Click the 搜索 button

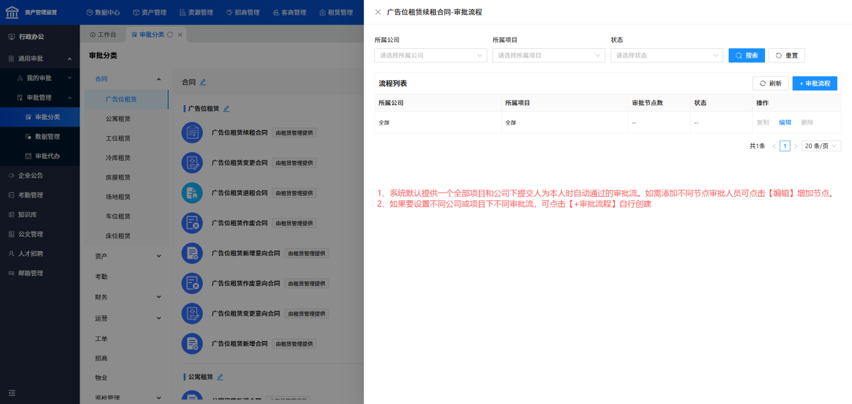coord(747,56)
